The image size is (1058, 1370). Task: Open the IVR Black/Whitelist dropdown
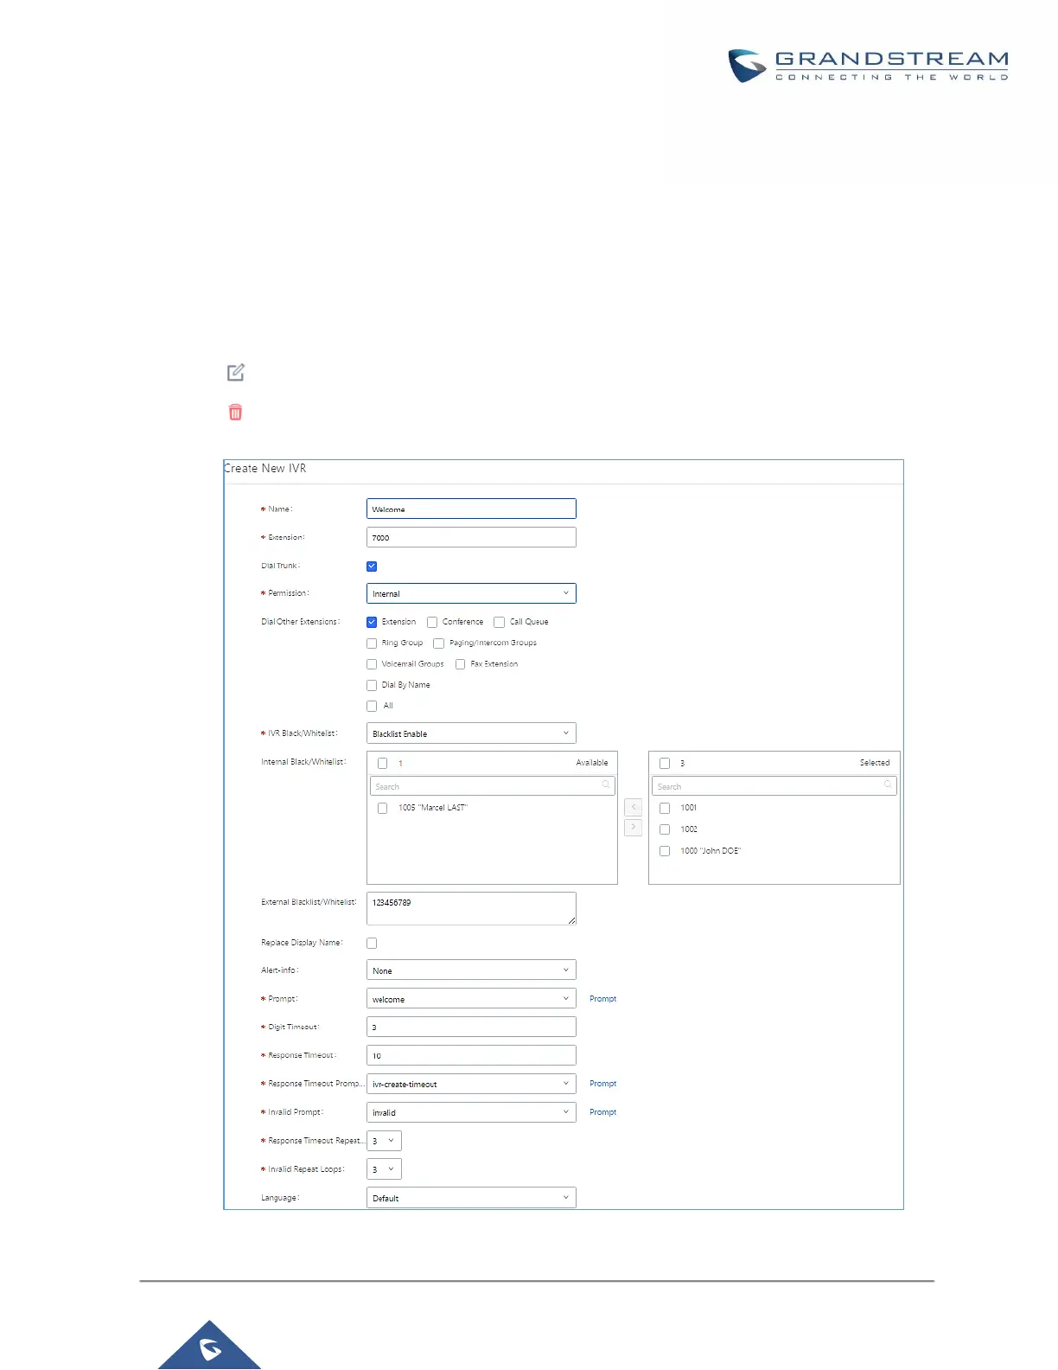click(471, 733)
